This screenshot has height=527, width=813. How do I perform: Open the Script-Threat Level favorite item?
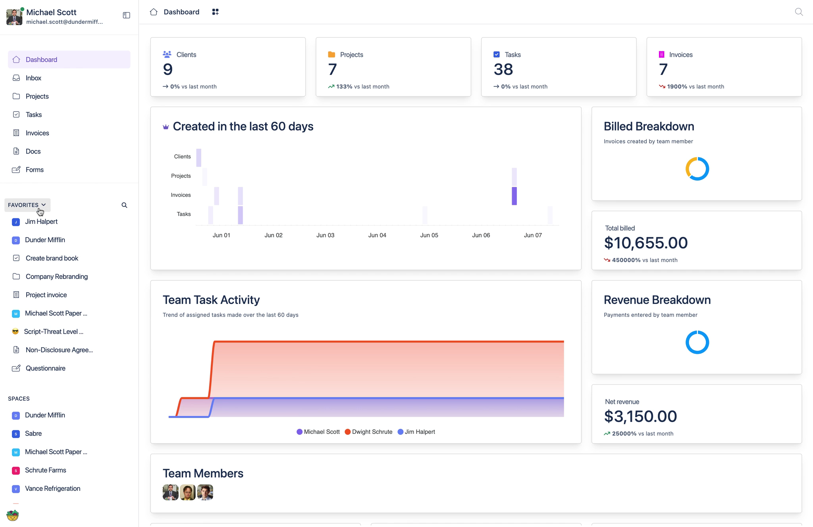(54, 331)
